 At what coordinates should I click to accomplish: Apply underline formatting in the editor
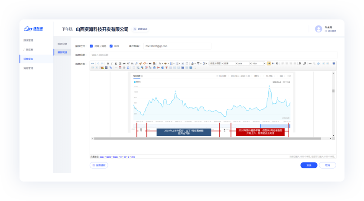116,64
